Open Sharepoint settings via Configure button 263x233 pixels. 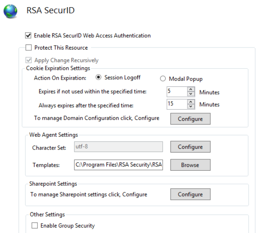point(190,194)
